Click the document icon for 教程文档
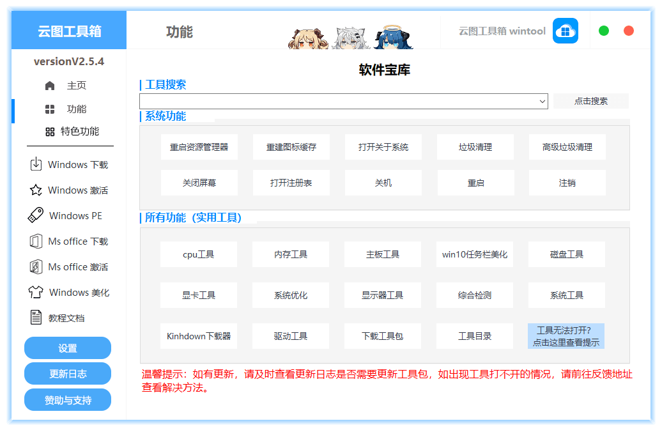This screenshot has width=662, height=430. (36, 318)
